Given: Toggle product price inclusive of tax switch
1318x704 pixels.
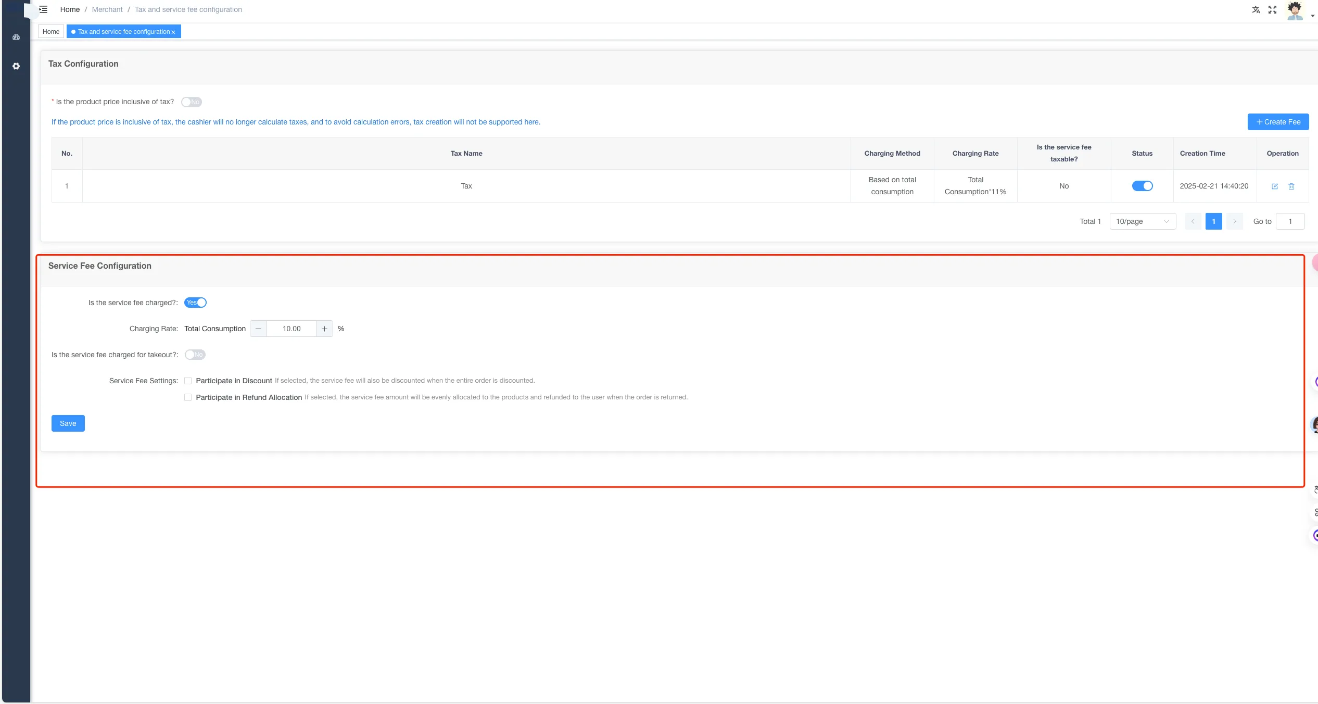Looking at the screenshot, I should click(192, 102).
